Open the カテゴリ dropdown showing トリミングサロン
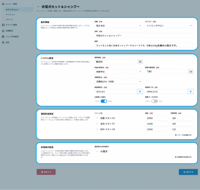Screen dimensions: 200x190 click(169, 26)
